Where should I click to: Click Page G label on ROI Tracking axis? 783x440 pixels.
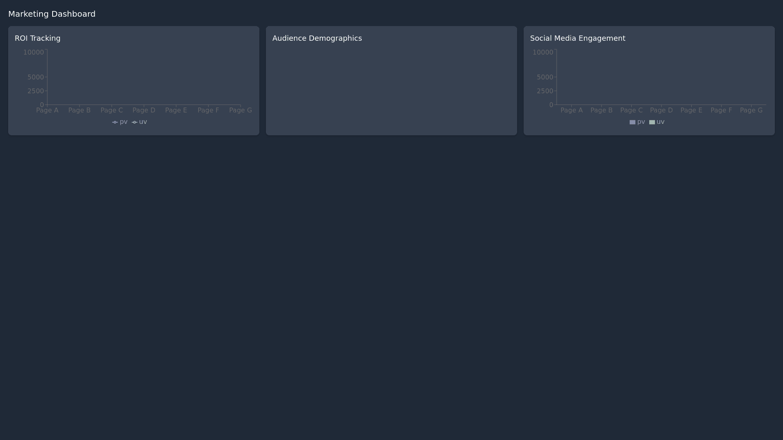point(241,110)
